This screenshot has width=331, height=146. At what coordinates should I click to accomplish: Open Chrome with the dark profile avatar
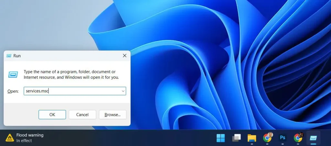coord(298,138)
